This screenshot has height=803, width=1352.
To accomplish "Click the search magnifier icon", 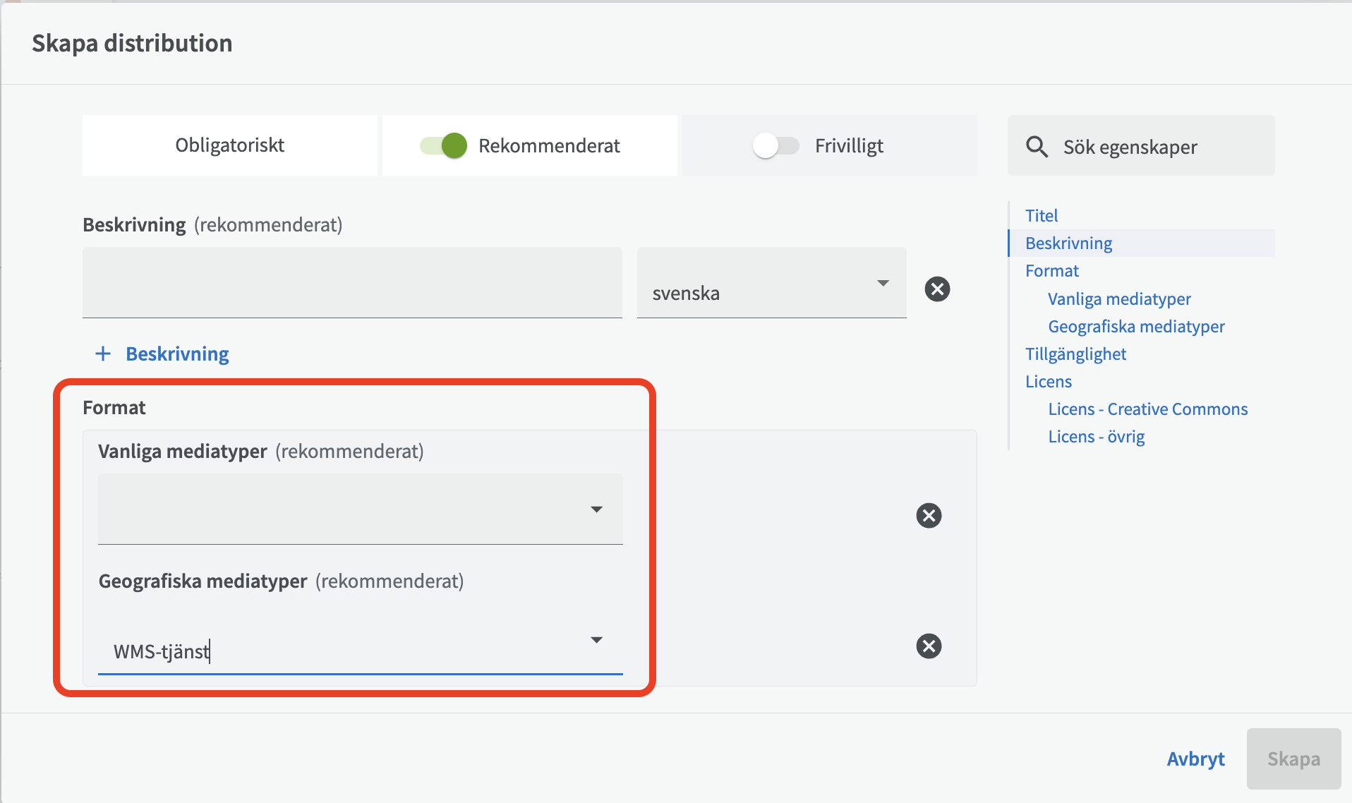I will tap(1037, 147).
